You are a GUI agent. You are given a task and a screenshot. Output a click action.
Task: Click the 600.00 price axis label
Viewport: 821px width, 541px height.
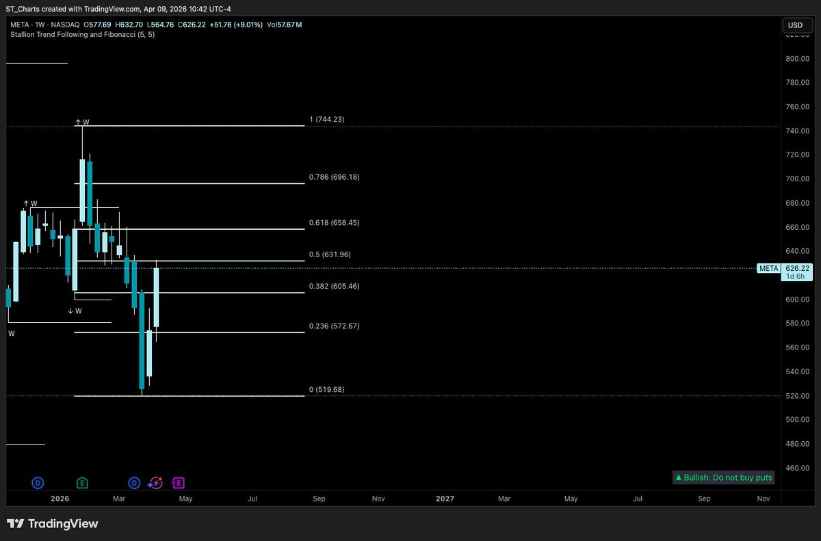point(798,300)
